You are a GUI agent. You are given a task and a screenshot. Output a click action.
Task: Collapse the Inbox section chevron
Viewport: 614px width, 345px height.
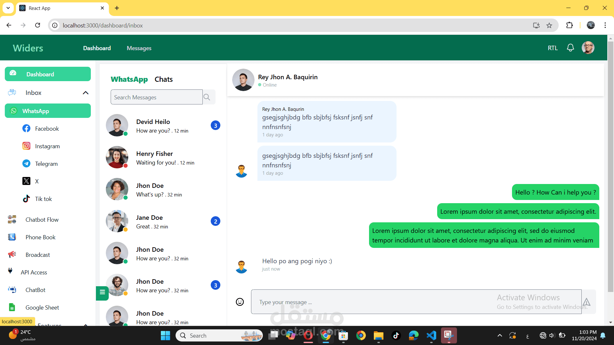pos(85,93)
